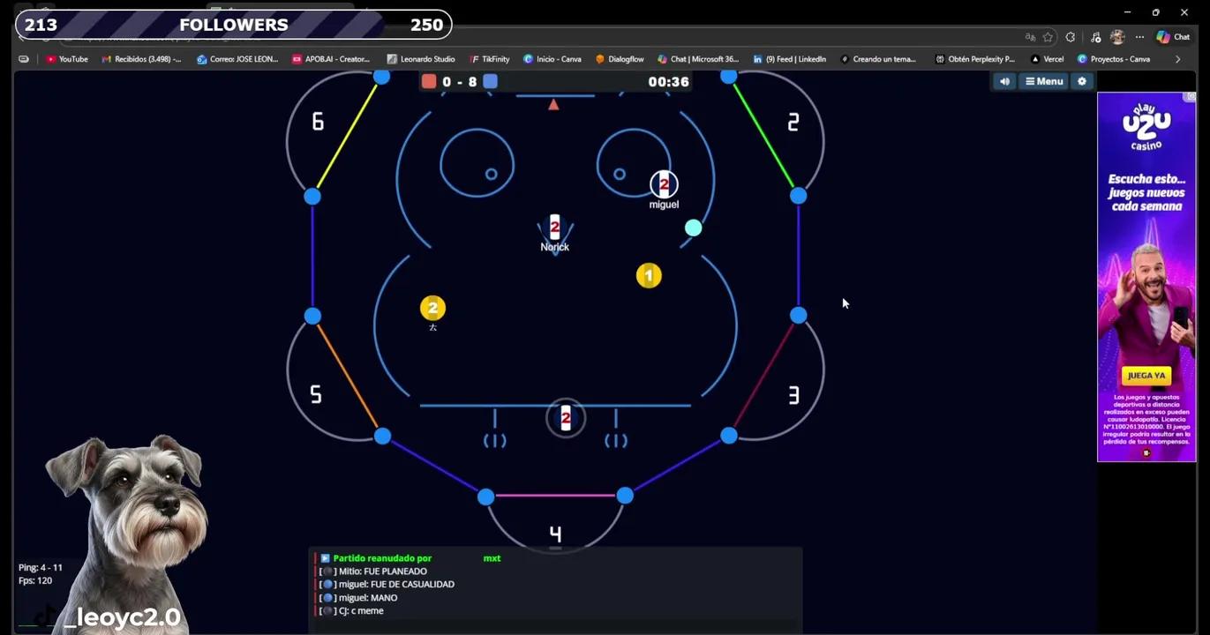Open the Leonardo Studio bookmark
Image resolution: width=1210 pixels, height=635 pixels.
(x=421, y=59)
